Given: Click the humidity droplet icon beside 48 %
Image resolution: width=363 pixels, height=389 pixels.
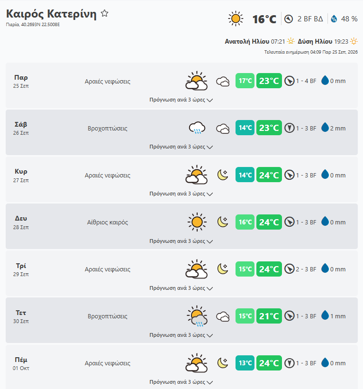Looking at the screenshot, I should (334, 19).
